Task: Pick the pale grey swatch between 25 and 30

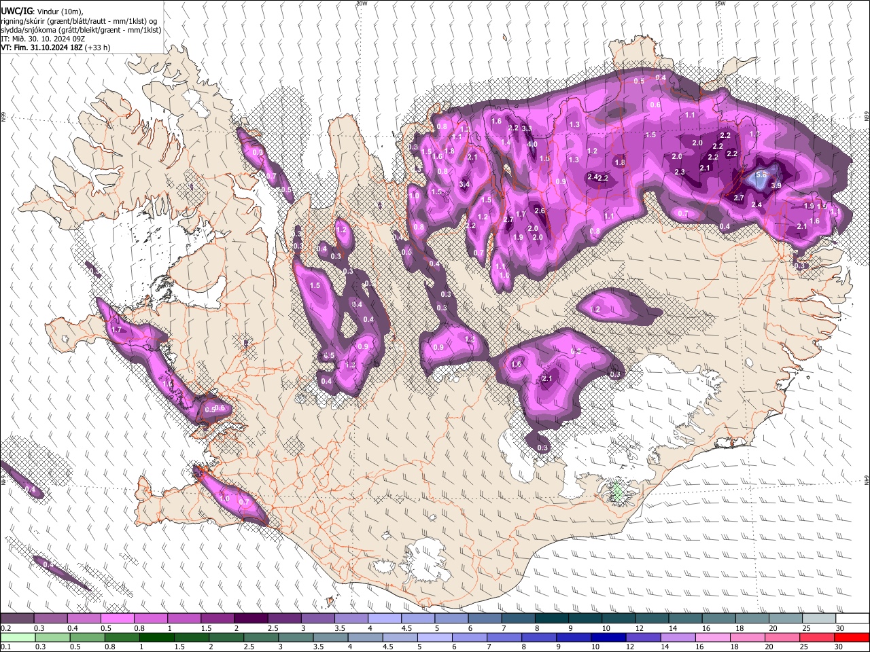Action: (x=820, y=619)
